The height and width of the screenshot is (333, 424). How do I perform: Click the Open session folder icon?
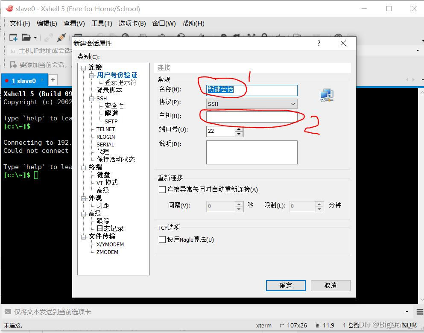pos(26,37)
